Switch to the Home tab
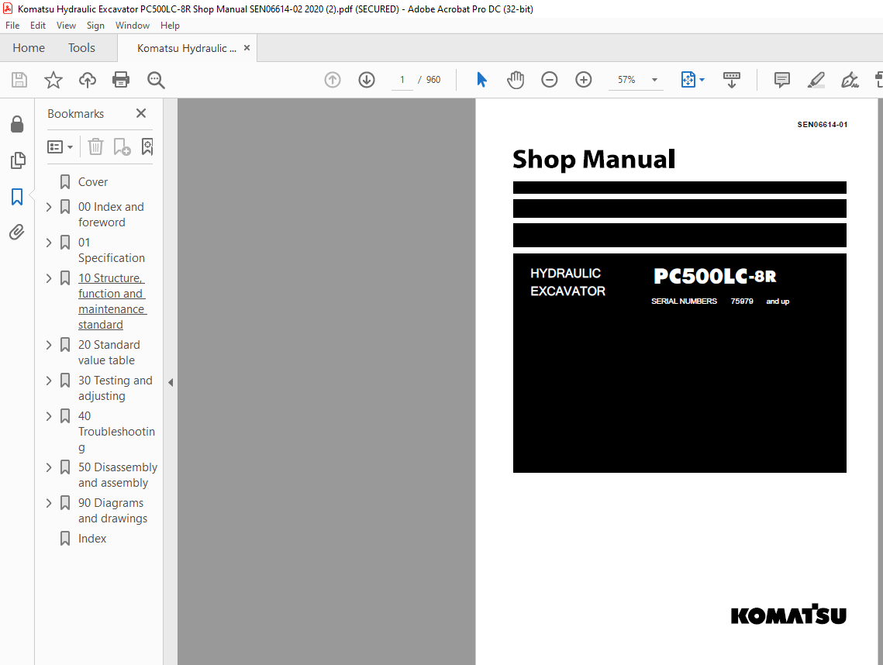Viewport: 883px width, 665px height. click(29, 48)
